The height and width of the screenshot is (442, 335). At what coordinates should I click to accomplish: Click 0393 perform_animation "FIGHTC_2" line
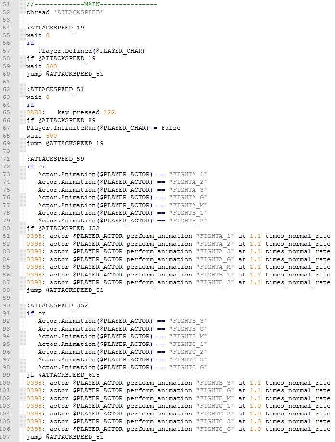click(179, 414)
